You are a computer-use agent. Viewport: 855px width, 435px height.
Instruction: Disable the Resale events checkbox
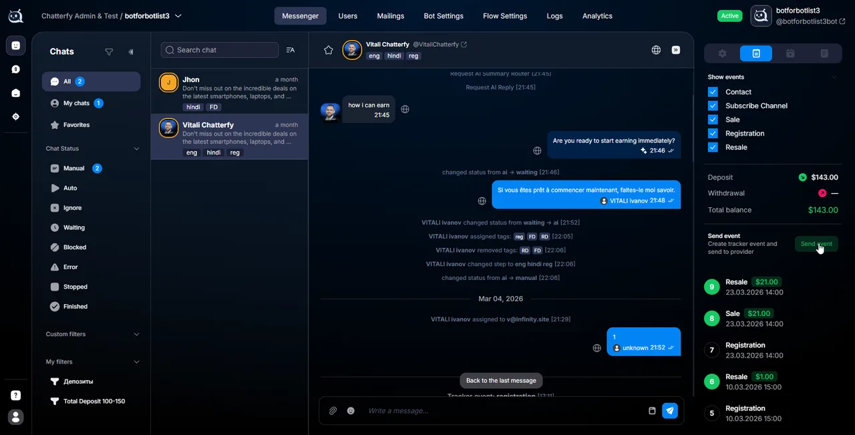(x=713, y=147)
